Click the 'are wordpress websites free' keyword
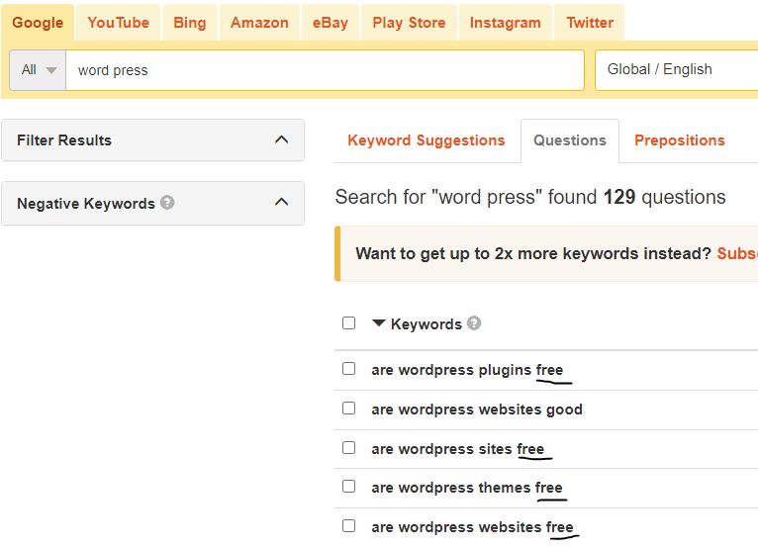Viewport: 758px width, 547px height. point(472,527)
